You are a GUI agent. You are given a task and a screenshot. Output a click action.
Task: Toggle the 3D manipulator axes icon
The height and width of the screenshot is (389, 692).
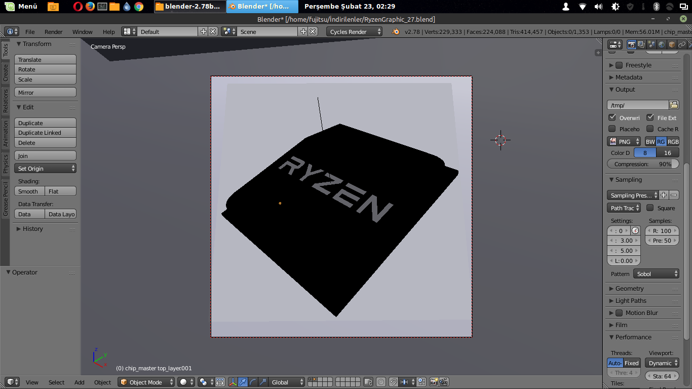coord(233,382)
